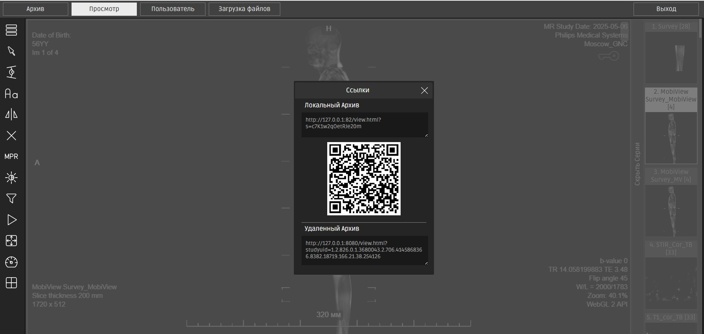Select series 3. MobiView Survey_MV thumbnail
The width and height of the screenshot is (704, 334).
coord(671,211)
